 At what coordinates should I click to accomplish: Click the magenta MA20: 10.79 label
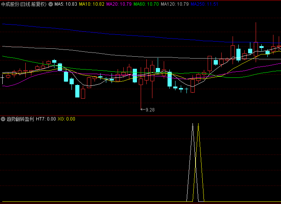click(x=119, y=4)
